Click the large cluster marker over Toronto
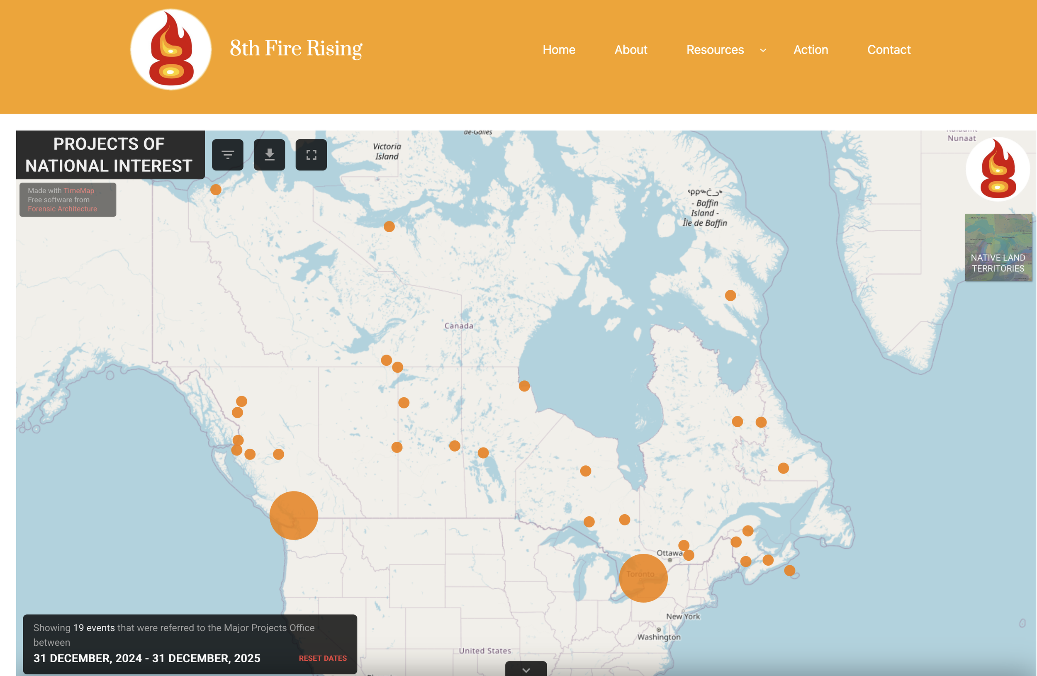This screenshot has height=676, width=1037. click(643, 578)
